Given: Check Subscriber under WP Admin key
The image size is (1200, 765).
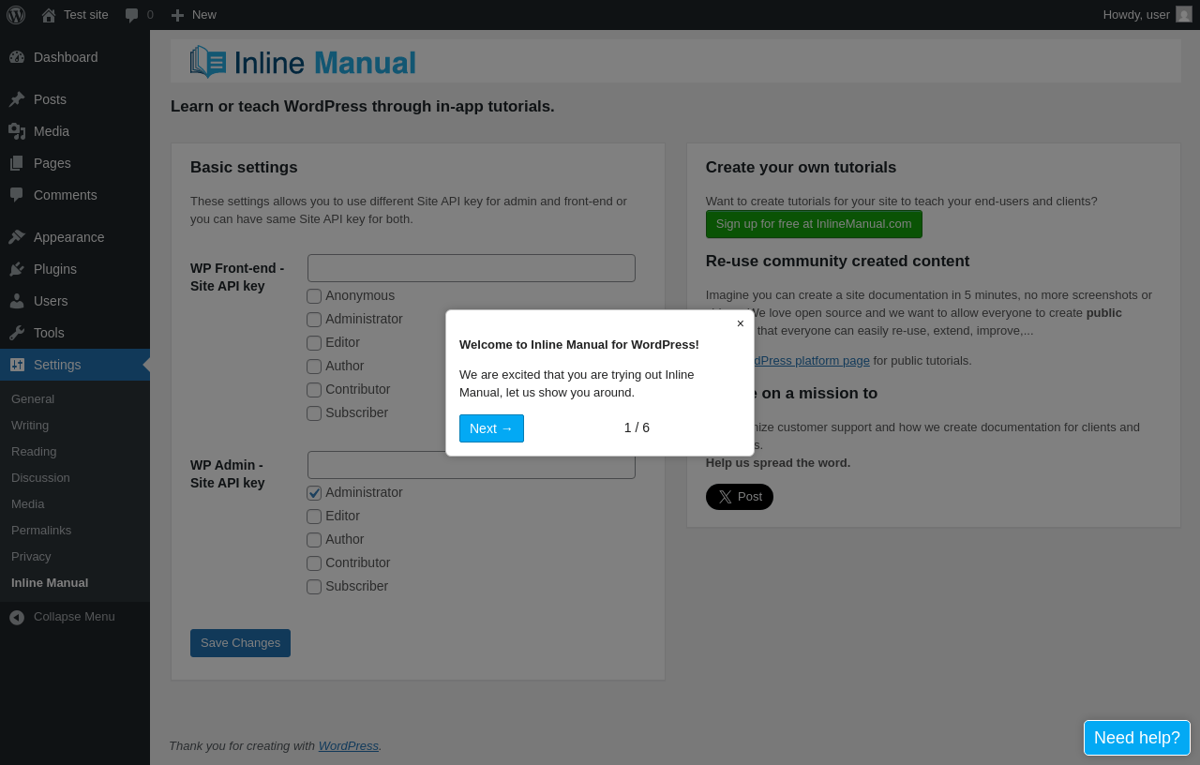Looking at the screenshot, I should pyautogui.click(x=314, y=587).
